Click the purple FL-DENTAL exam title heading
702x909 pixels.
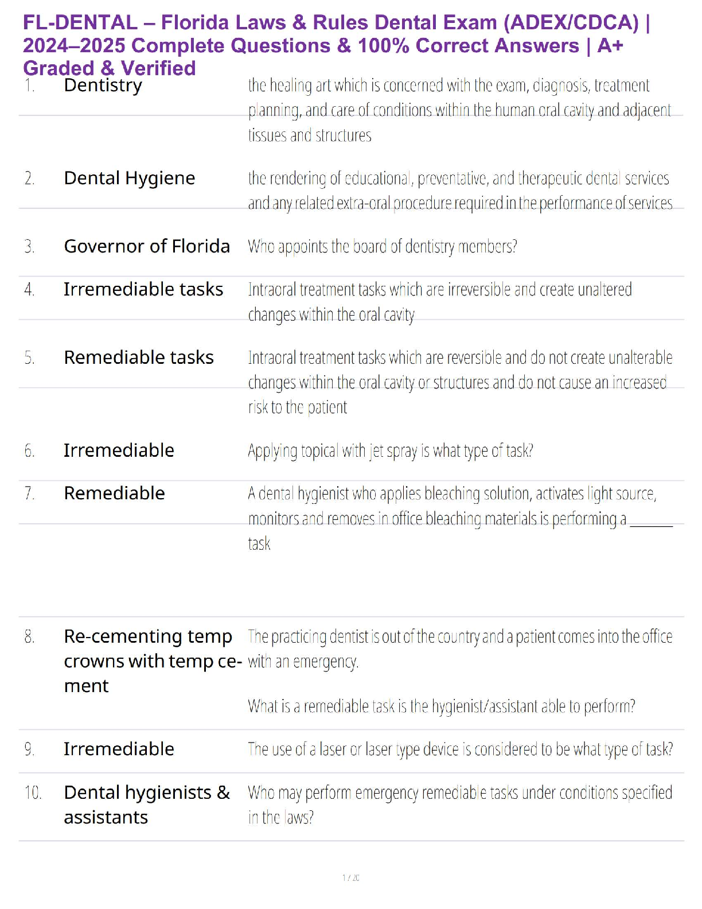click(x=336, y=45)
